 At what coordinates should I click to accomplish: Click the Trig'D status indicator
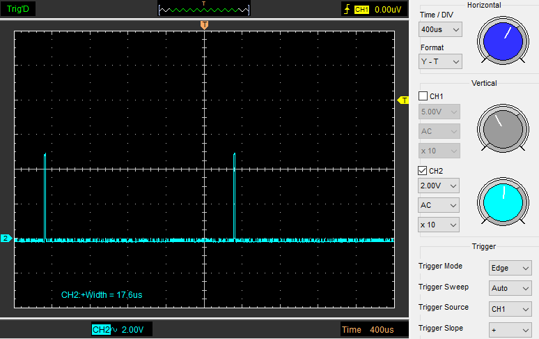click(x=18, y=9)
